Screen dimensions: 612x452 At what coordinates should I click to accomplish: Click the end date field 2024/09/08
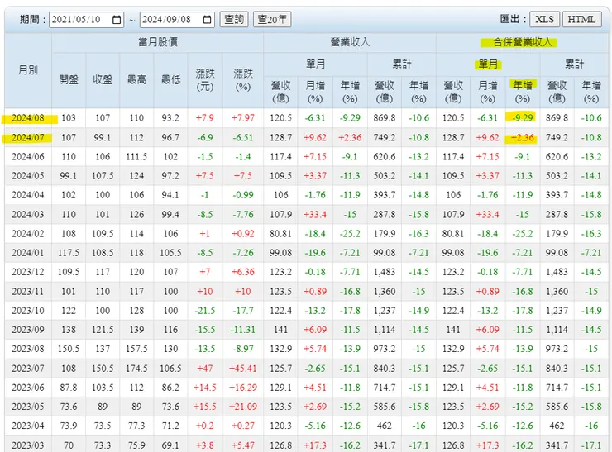pyautogui.click(x=177, y=20)
